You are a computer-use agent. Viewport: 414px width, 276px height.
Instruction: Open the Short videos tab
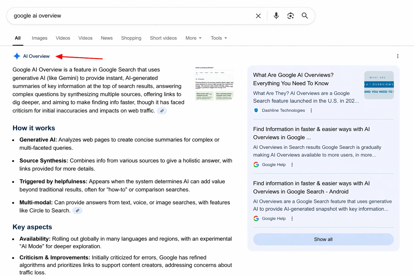[163, 38]
